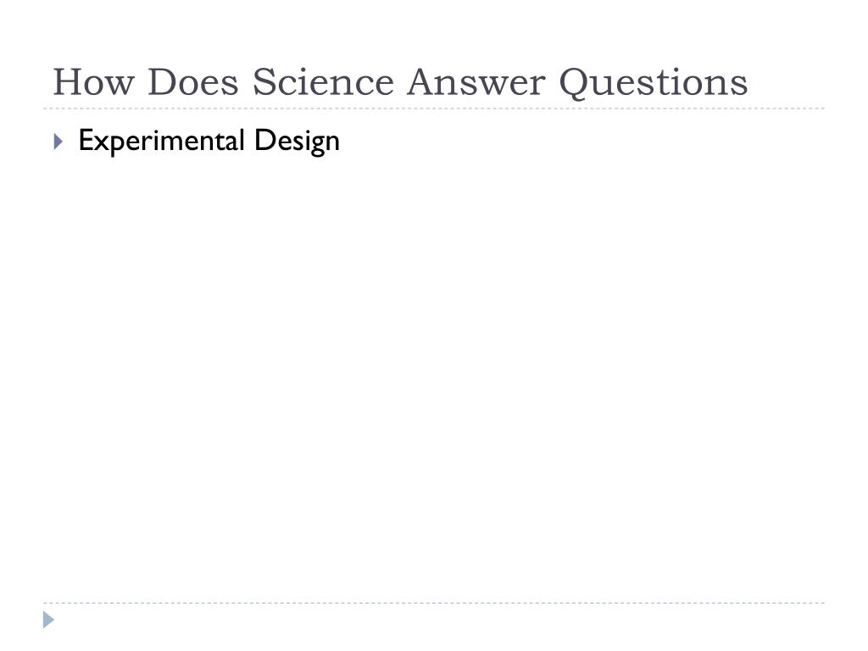Click the capital "D" in Design
Screen dimensions: 868x651
click(264, 140)
